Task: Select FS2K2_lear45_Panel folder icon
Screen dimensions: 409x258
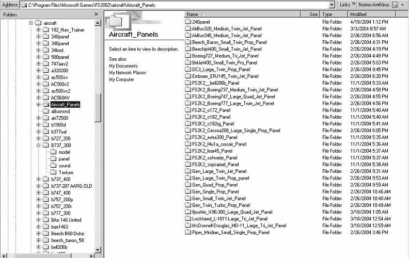Action: tap(188, 151)
